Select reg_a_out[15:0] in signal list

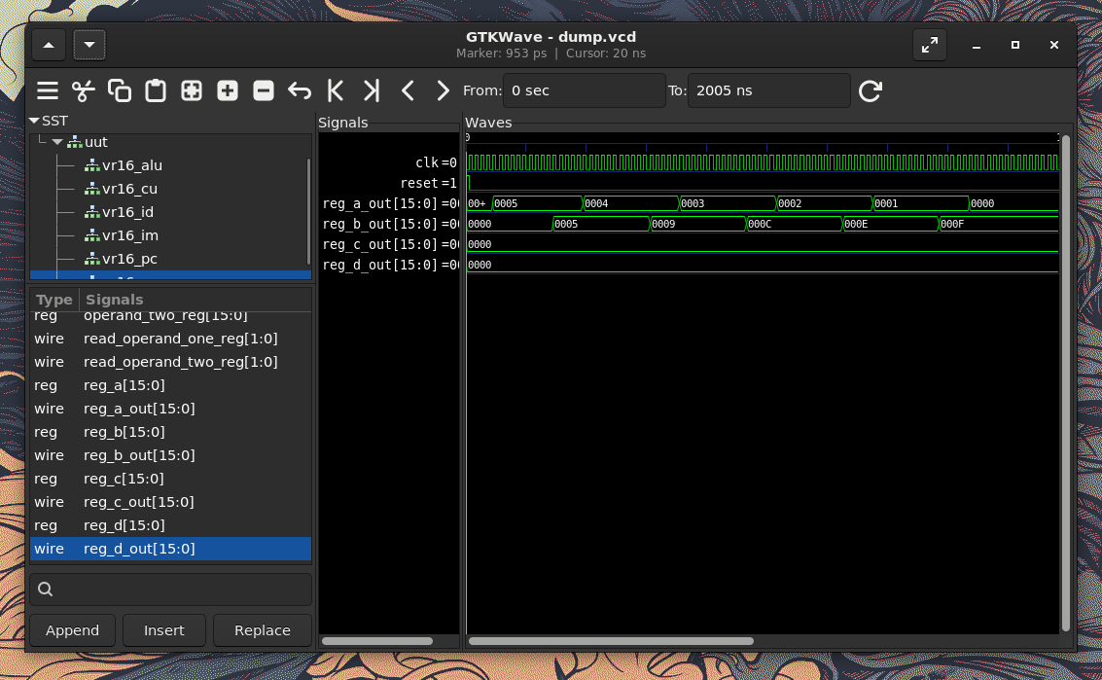[x=139, y=409]
